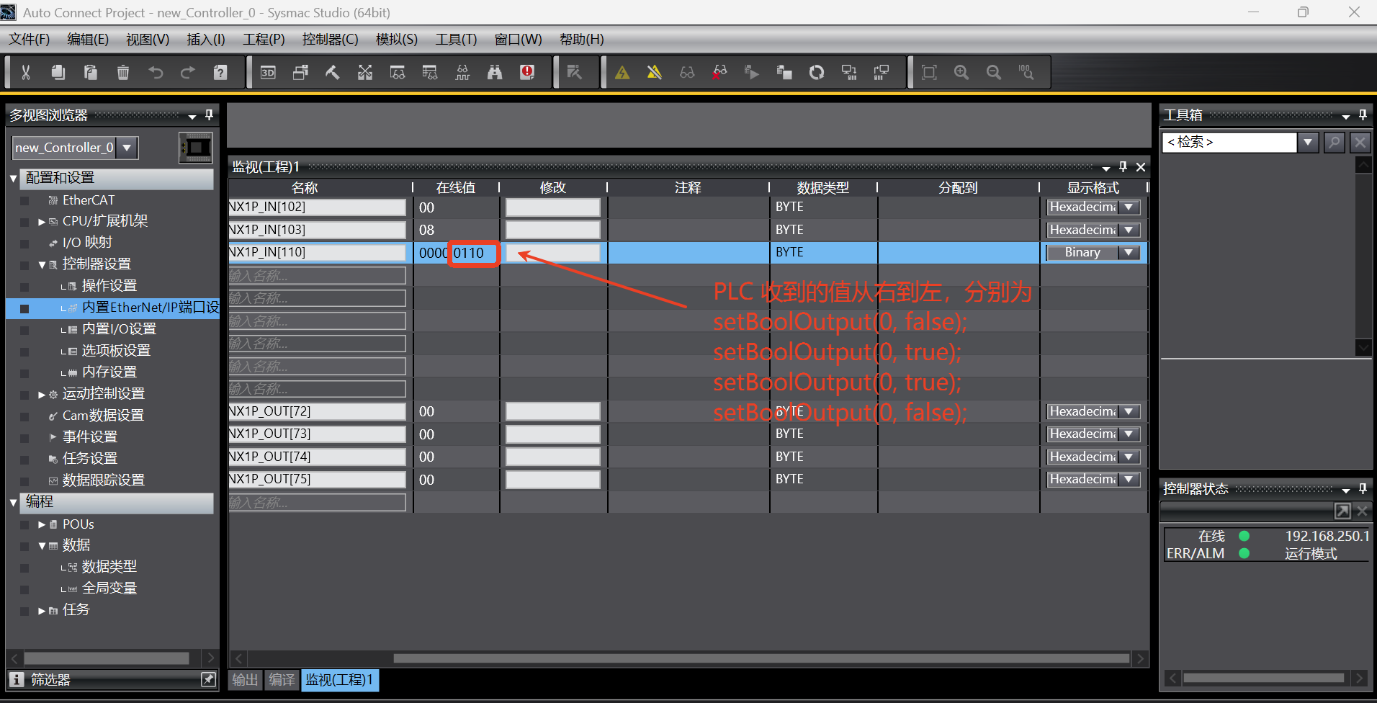Expand the CPU/扩展机架 tree node
This screenshot has width=1377, height=703.
coord(42,222)
